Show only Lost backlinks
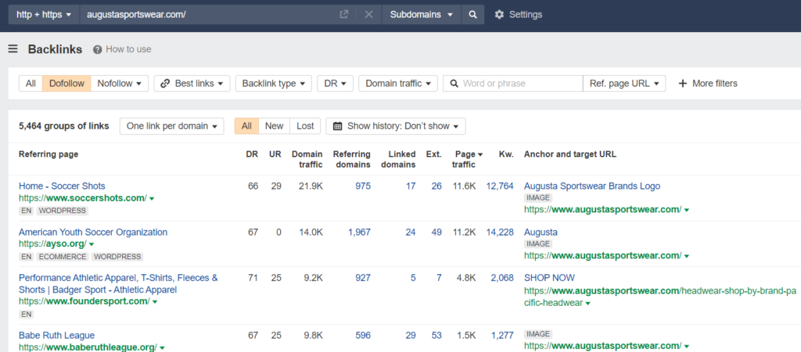This screenshot has width=801, height=352. pos(305,126)
